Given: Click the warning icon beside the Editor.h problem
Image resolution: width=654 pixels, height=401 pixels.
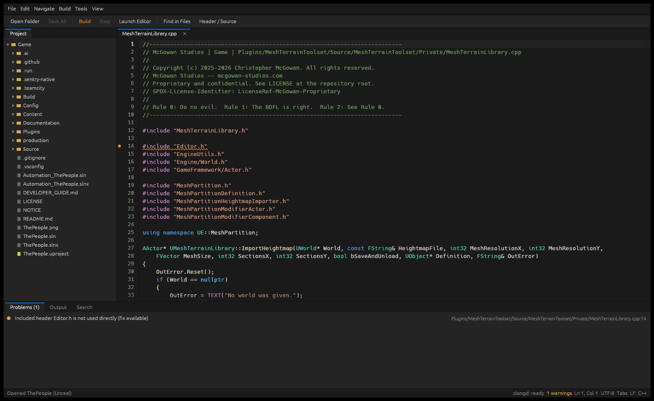Looking at the screenshot, I should pos(9,318).
